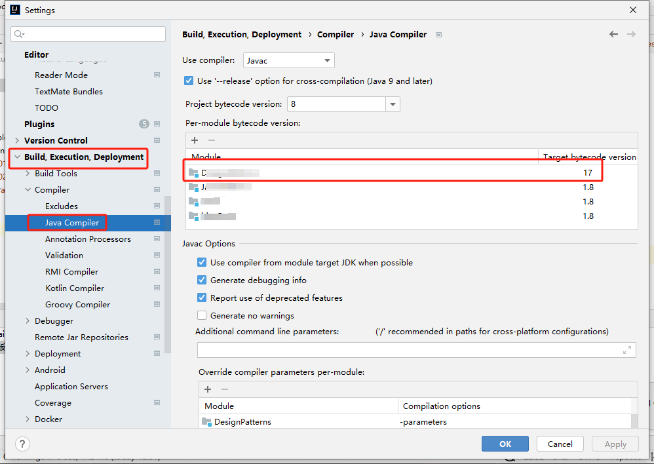Select Kotlin Compiler settings page
654x464 pixels.
pyautogui.click(x=75, y=288)
